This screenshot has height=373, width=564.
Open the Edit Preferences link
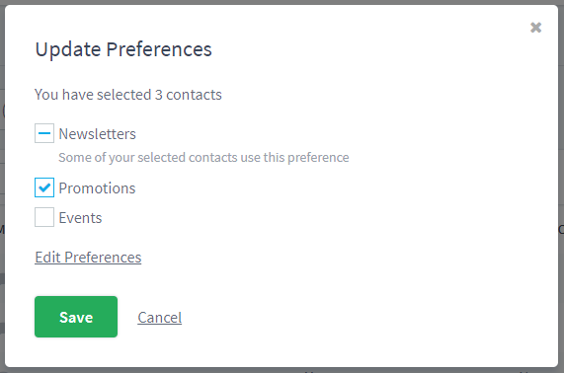pyautogui.click(x=88, y=258)
